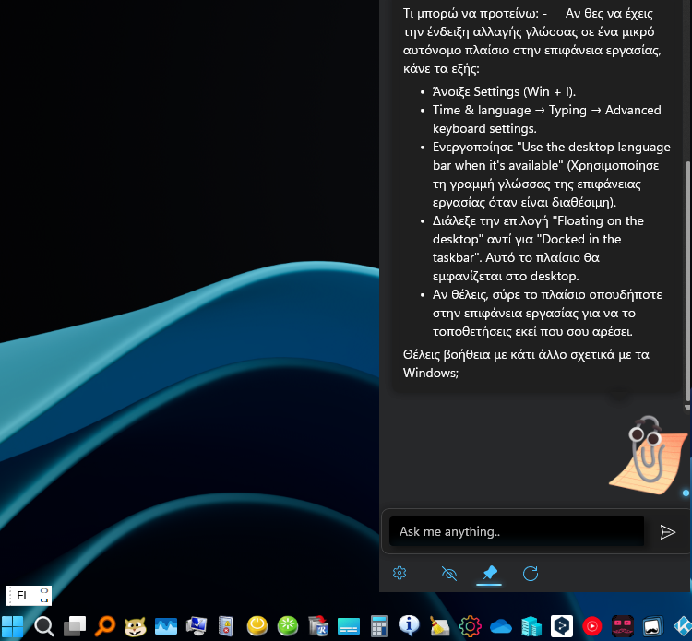692x641 pixels.
Task: Click the EL language bar indicator
Action: coord(23,596)
